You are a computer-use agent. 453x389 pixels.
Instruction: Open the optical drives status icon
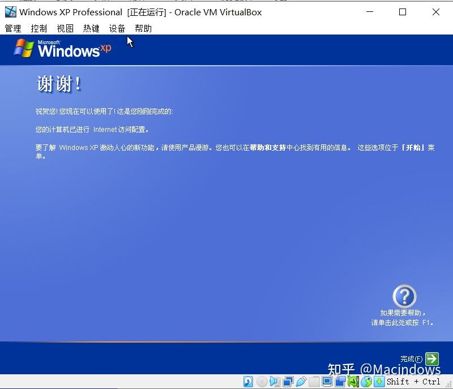[260, 382]
